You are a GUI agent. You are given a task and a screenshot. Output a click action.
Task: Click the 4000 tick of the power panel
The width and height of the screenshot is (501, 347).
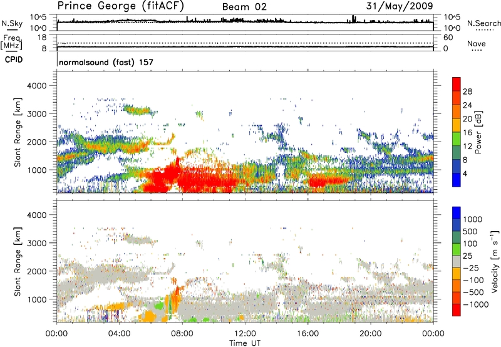pyautogui.click(x=37, y=86)
